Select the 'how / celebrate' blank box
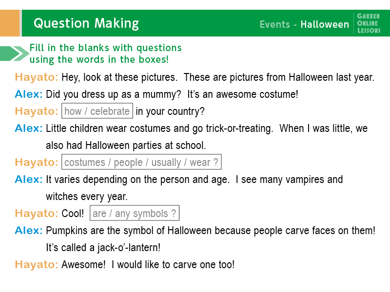 pos(97,111)
